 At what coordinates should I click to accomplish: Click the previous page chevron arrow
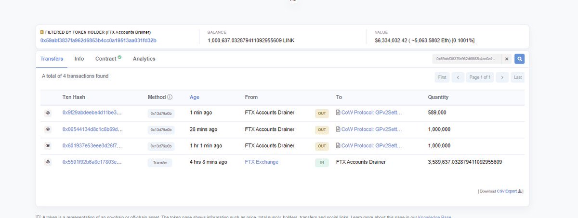click(458, 77)
